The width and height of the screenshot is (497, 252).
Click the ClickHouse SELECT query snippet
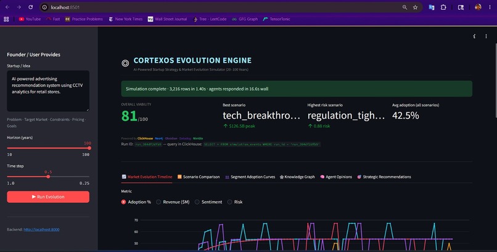[x=261, y=144]
